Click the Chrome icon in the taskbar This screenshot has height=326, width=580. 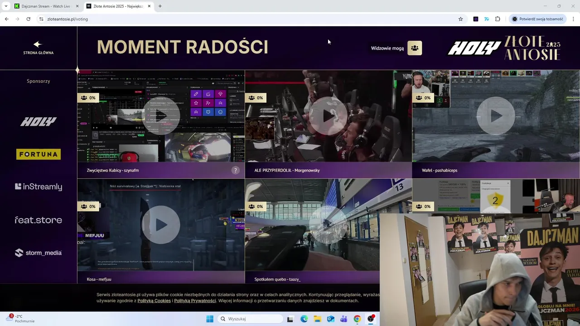(x=358, y=319)
